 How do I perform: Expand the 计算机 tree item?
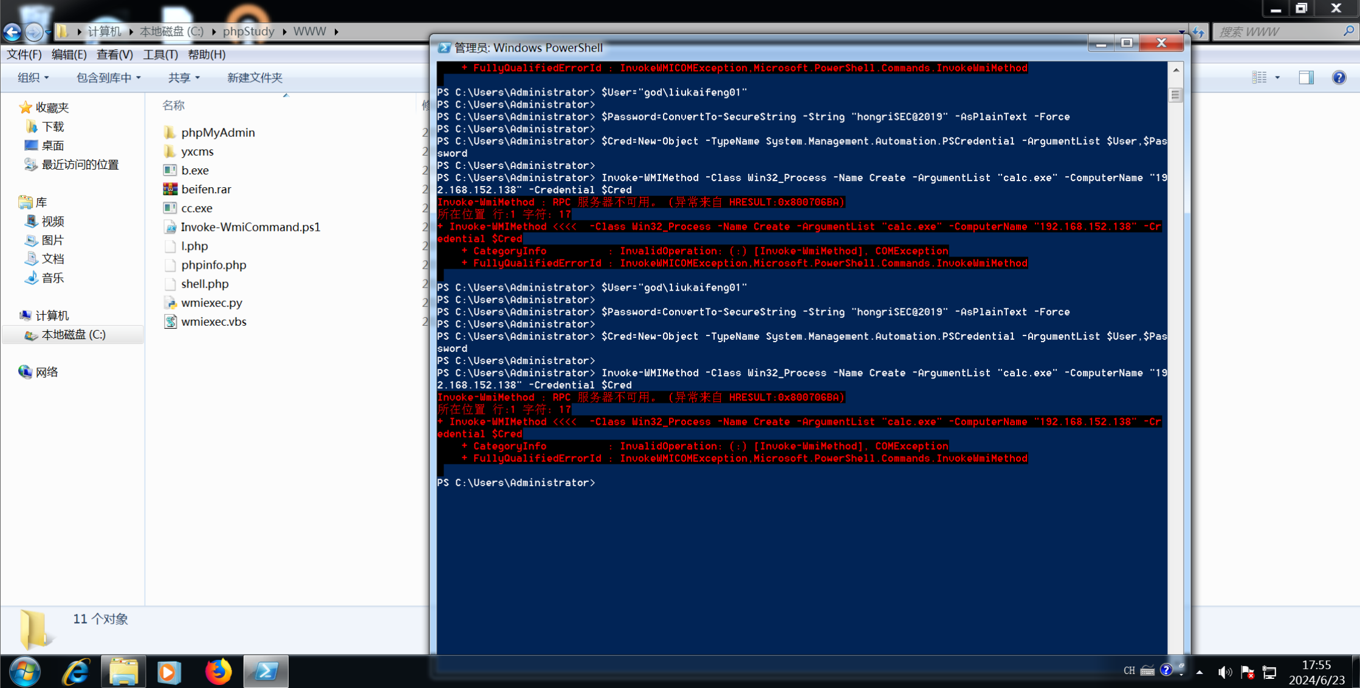coord(9,314)
